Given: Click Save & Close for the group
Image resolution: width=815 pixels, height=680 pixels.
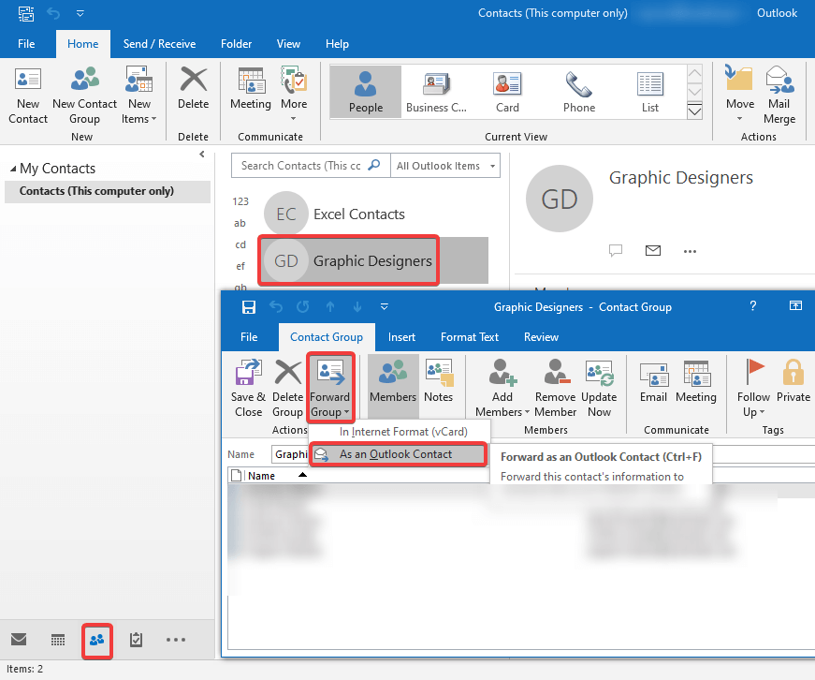Looking at the screenshot, I should pyautogui.click(x=247, y=384).
